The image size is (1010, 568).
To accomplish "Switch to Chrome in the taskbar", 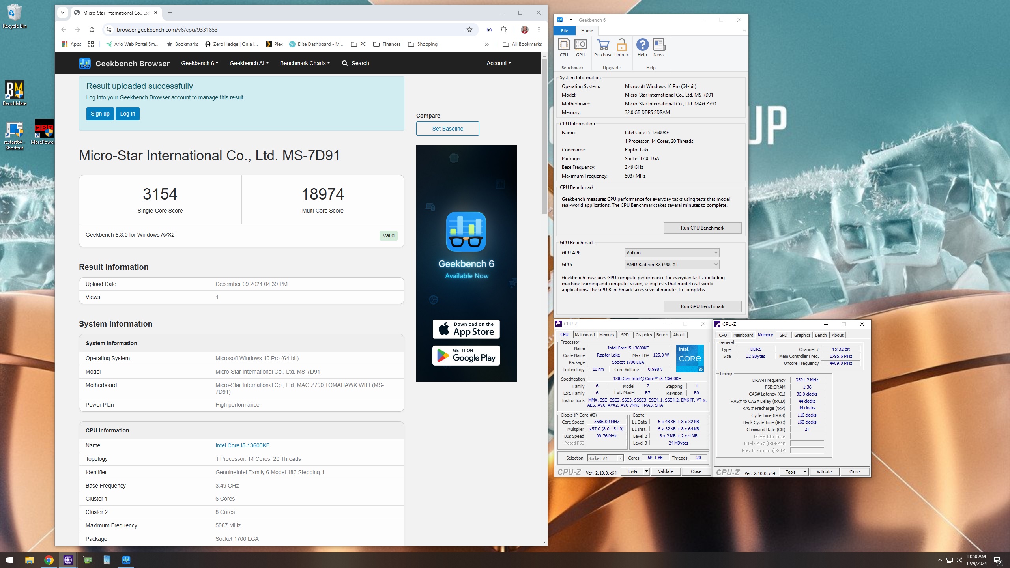I will 49,560.
